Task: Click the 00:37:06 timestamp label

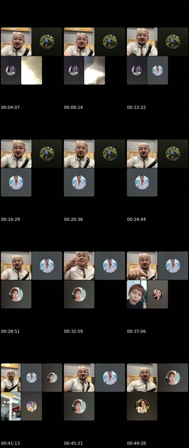Action: [x=136, y=331]
